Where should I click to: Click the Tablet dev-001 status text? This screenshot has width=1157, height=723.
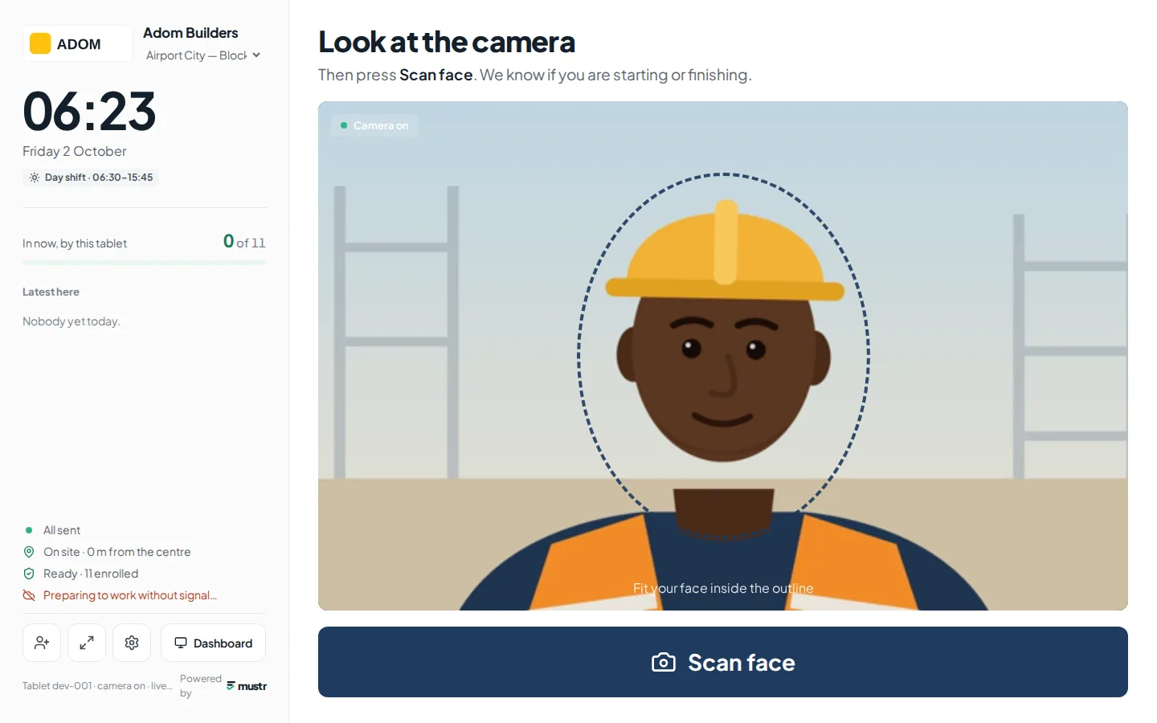pyautogui.click(x=97, y=686)
